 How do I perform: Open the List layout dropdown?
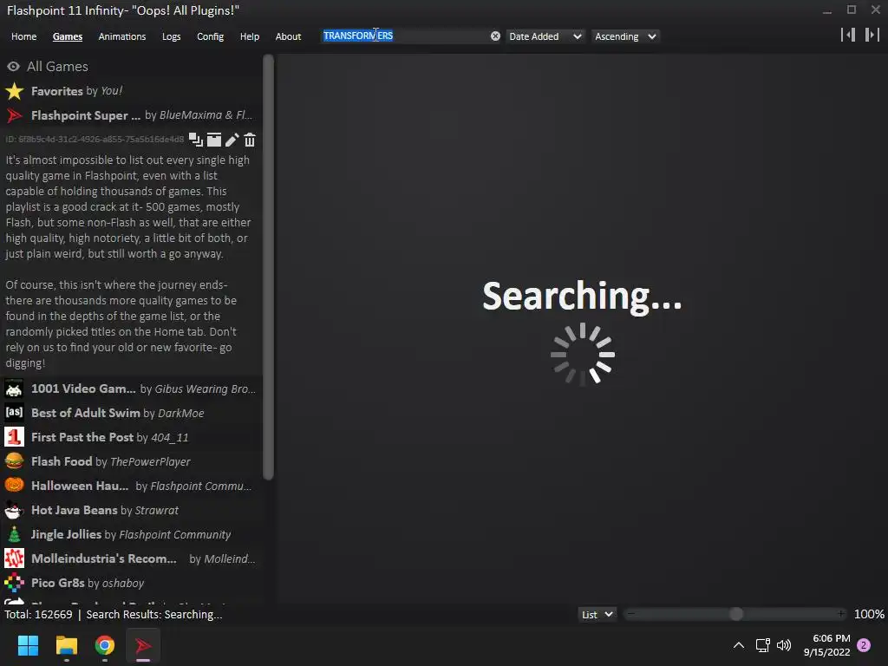pyautogui.click(x=597, y=615)
